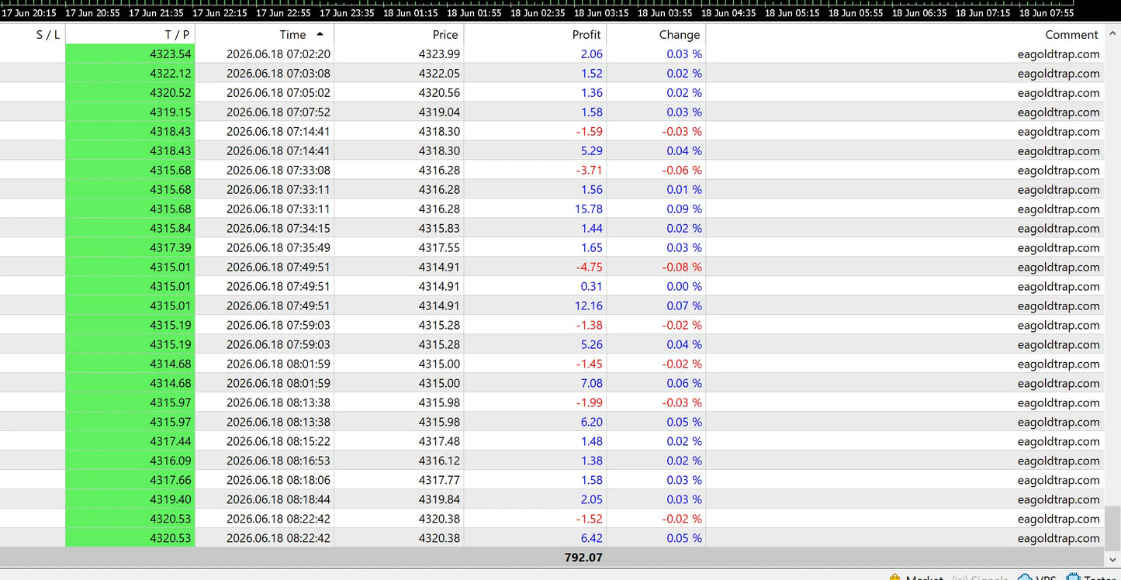The image size is (1121, 580).
Task: Click the T/P value 4317.44
Action: pos(171,441)
